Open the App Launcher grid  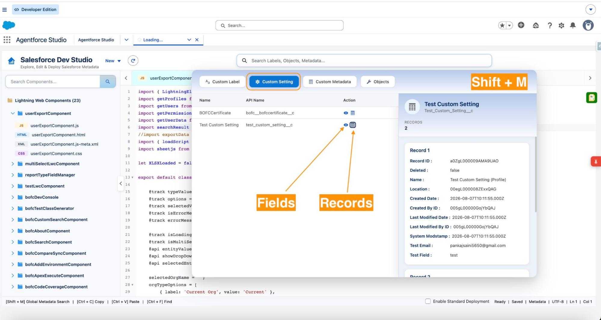(x=7, y=40)
